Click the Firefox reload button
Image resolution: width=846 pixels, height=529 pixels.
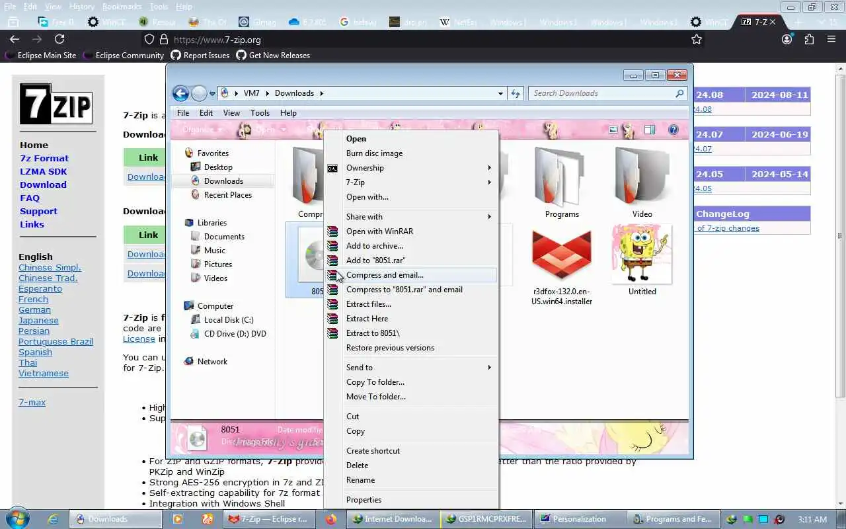pos(59,40)
